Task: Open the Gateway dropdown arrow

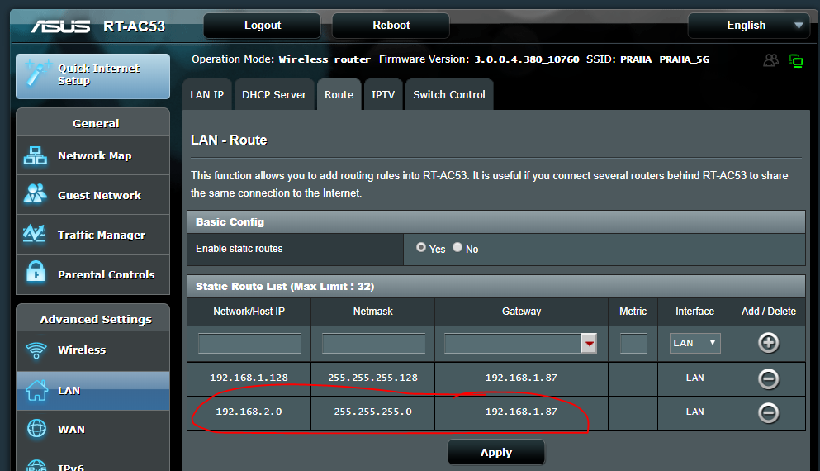Action: point(589,344)
